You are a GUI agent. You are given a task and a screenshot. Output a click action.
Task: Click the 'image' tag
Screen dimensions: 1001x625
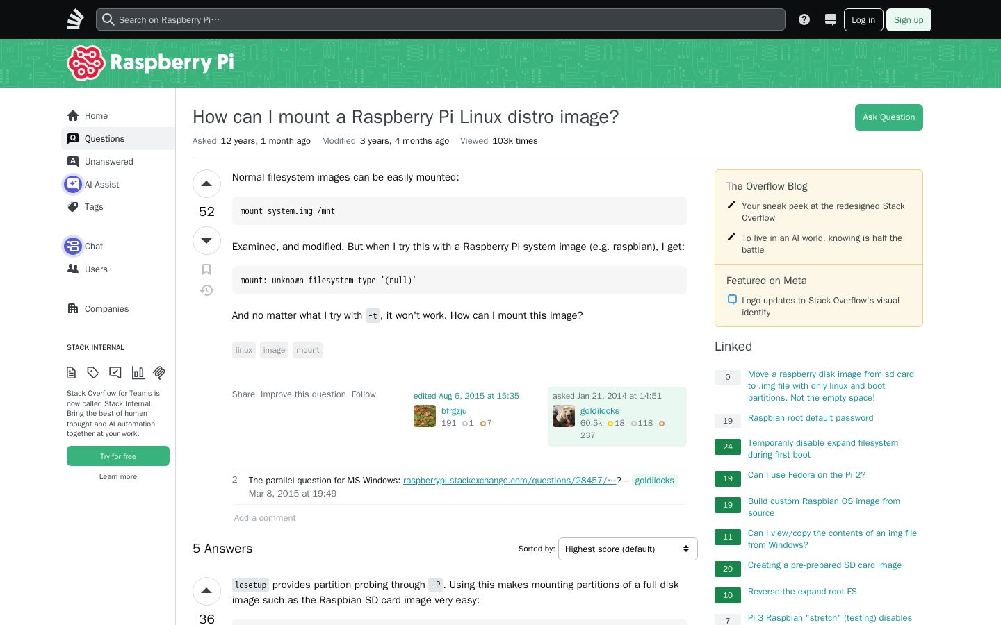274,350
